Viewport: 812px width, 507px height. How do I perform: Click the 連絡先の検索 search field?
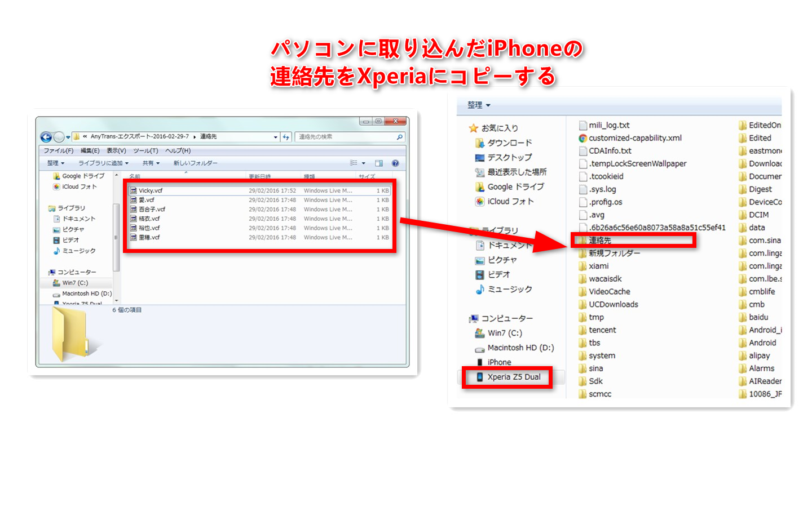point(350,137)
